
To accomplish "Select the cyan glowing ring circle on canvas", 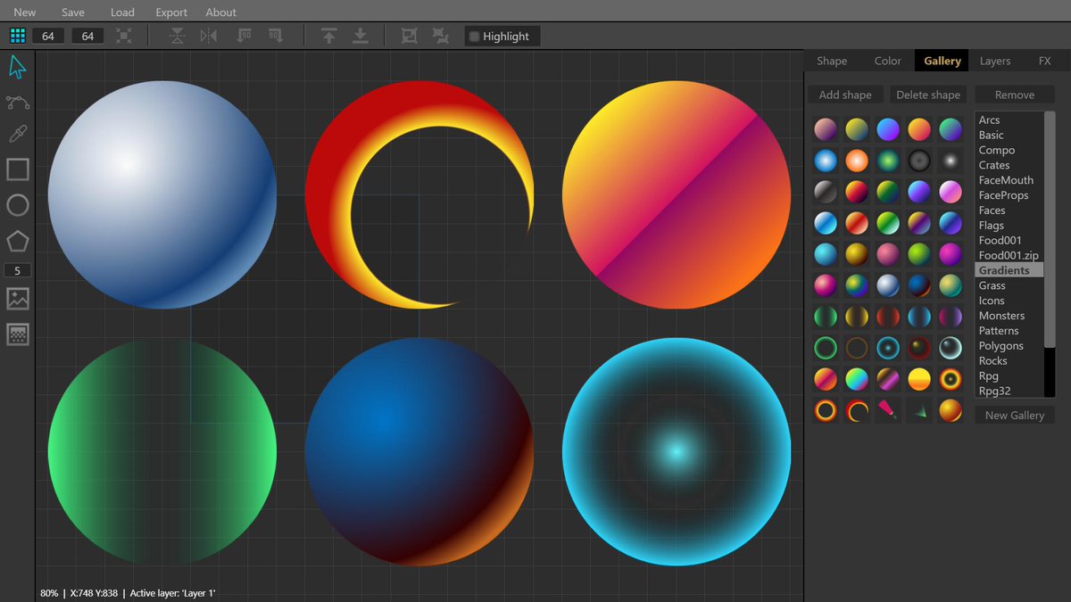I will tap(677, 452).
